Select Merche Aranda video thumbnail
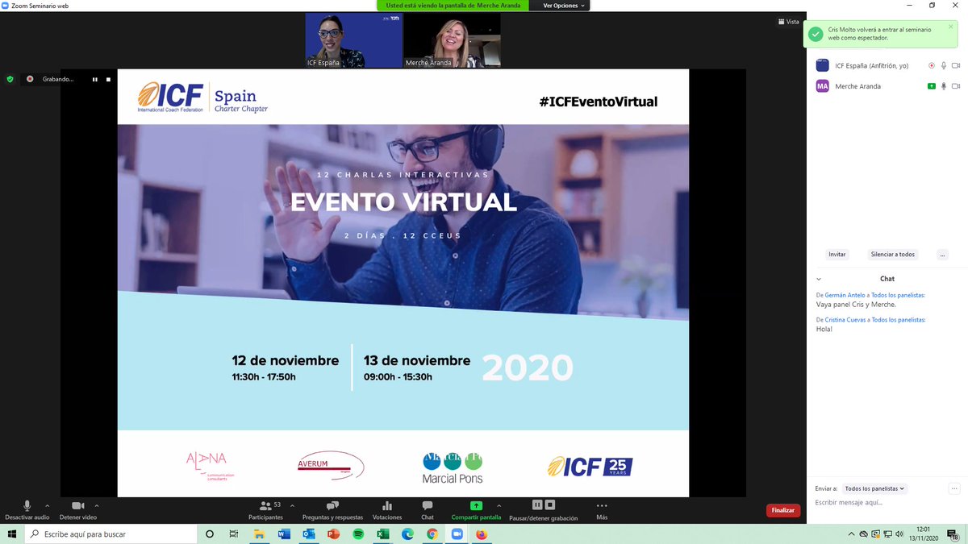The image size is (968, 544). (x=452, y=40)
